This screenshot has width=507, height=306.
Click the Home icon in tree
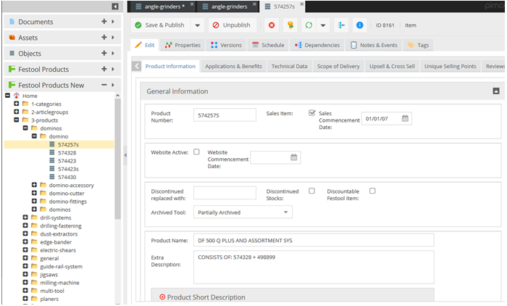tap(17, 96)
